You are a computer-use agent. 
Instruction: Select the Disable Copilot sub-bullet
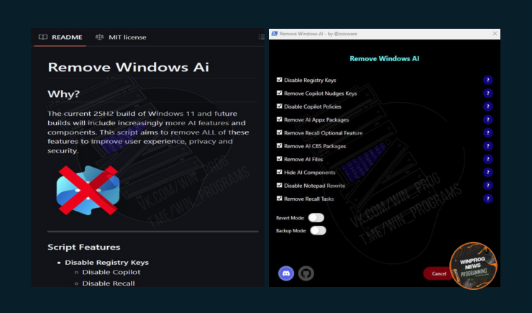(111, 272)
